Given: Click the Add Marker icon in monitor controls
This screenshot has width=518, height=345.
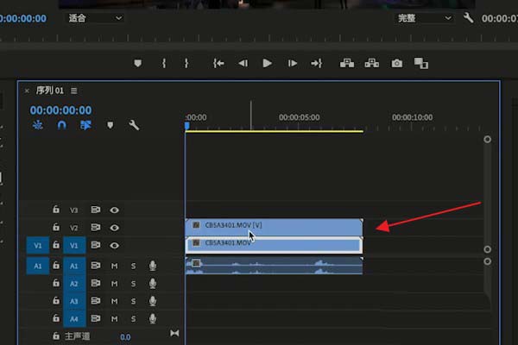Looking at the screenshot, I should coord(138,63).
